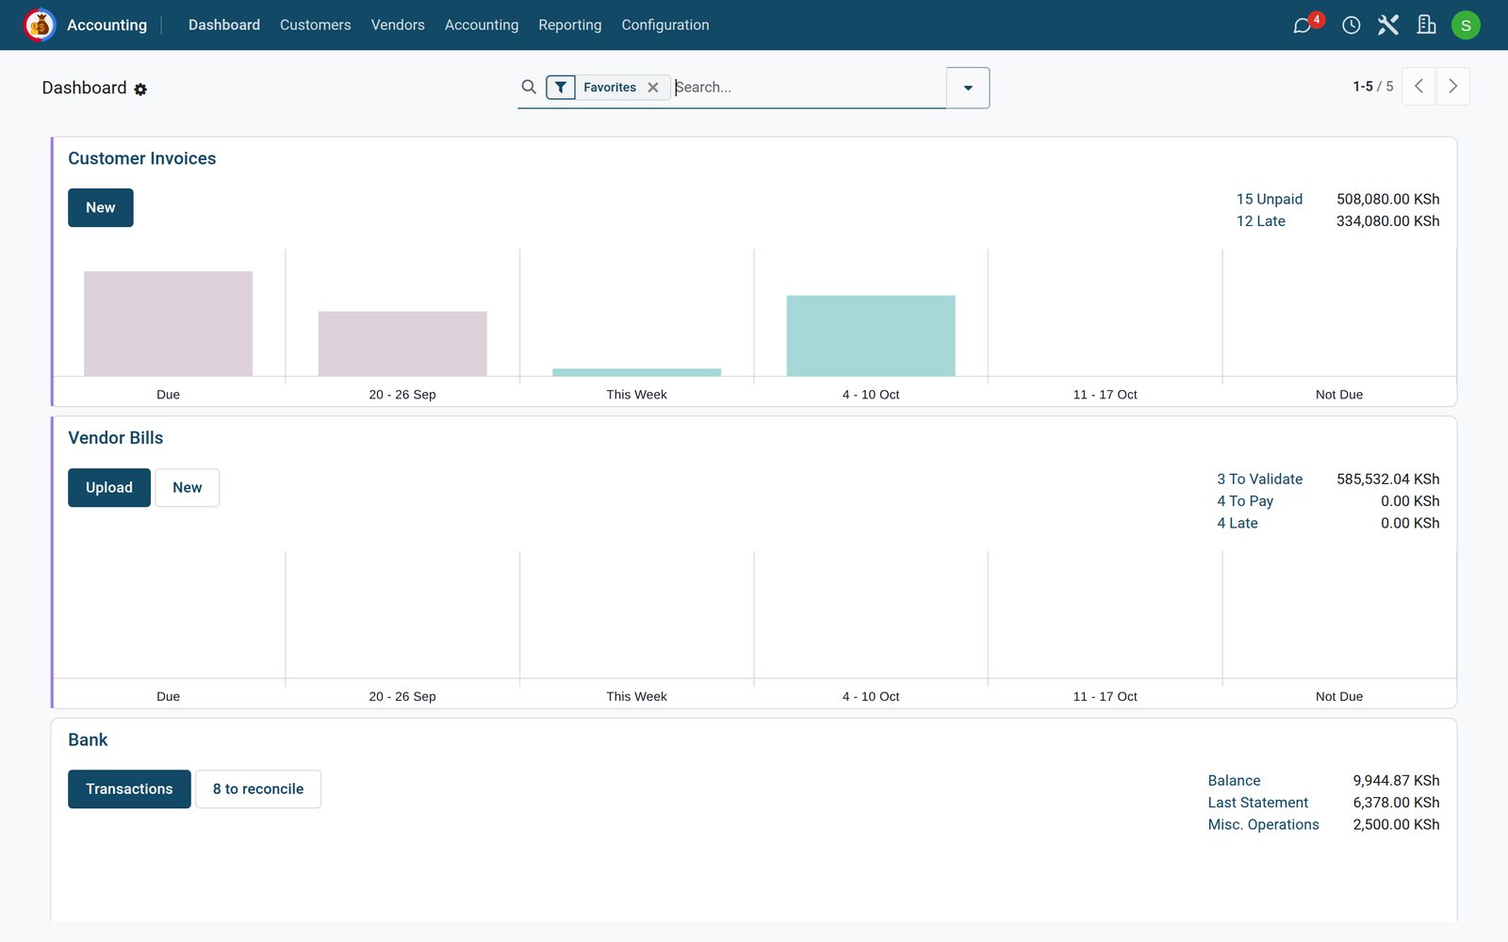
Task: Open the Reporting menu
Action: pos(569,25)
